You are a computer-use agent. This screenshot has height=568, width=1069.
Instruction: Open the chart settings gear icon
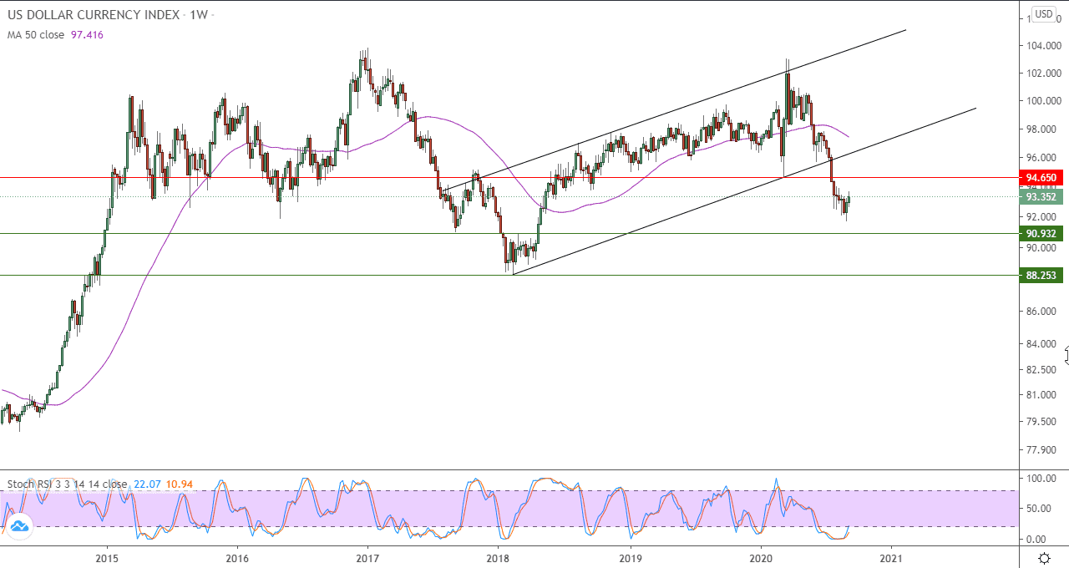point(1043,558)
